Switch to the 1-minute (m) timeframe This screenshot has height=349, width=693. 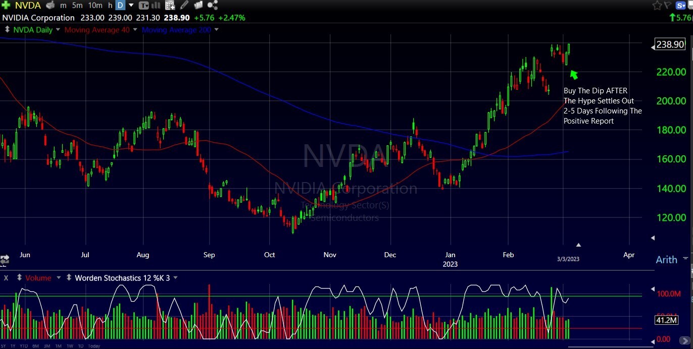(x=63, y=6)
